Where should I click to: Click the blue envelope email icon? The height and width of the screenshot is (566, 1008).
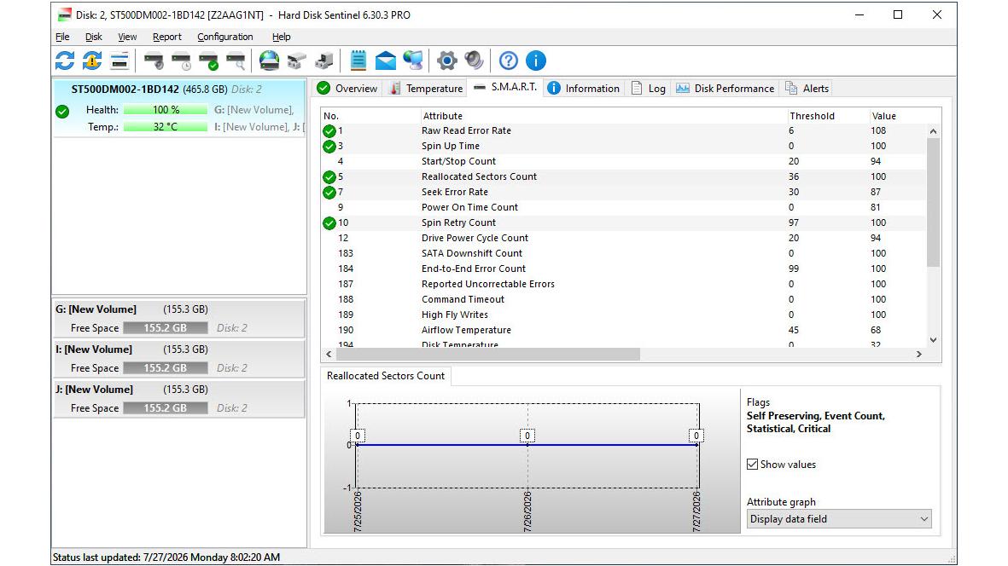pos(386,61)
